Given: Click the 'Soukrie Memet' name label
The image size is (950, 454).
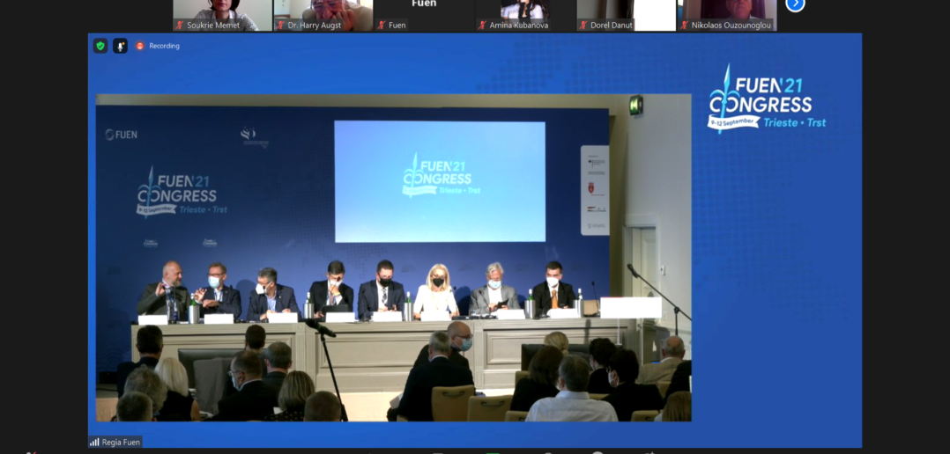Looking at the screenshot, I should pyautogui.click(x=212, y=26).
